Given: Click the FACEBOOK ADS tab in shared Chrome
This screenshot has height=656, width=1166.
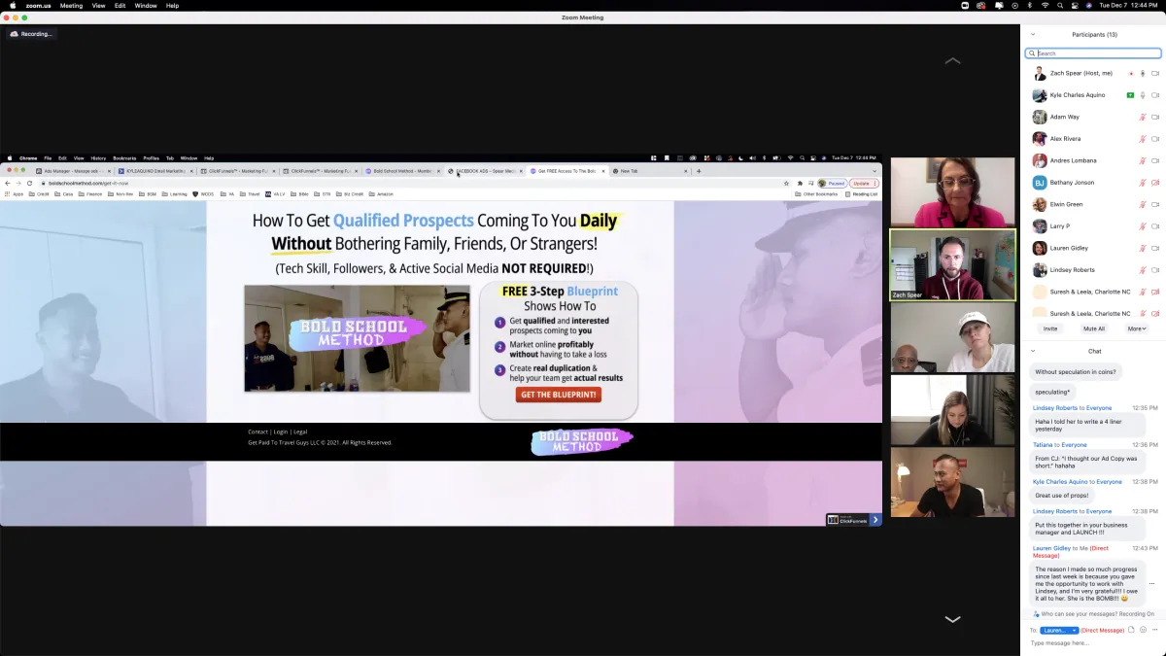Looking at the screenshot, I should tap(486, 171).
